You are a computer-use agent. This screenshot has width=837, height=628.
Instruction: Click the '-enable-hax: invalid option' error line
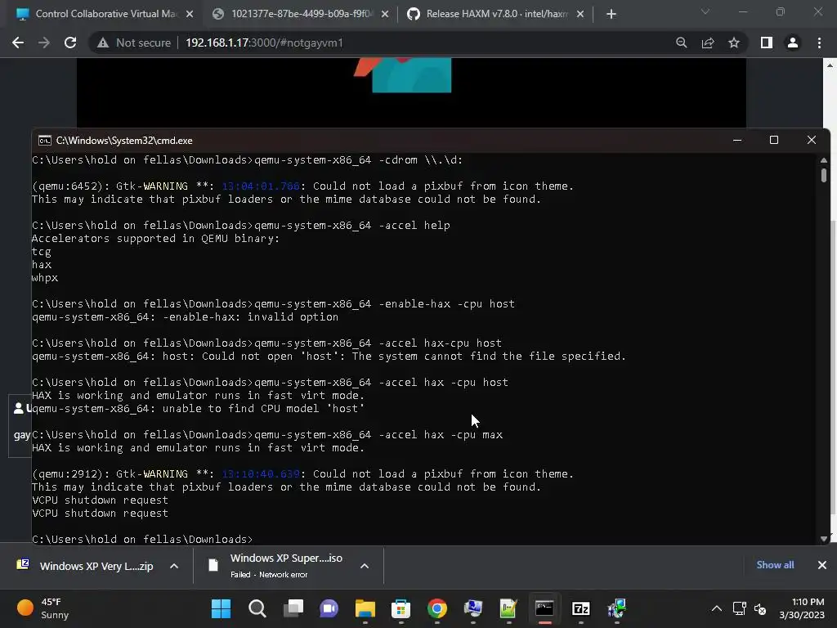coord(185,316)
